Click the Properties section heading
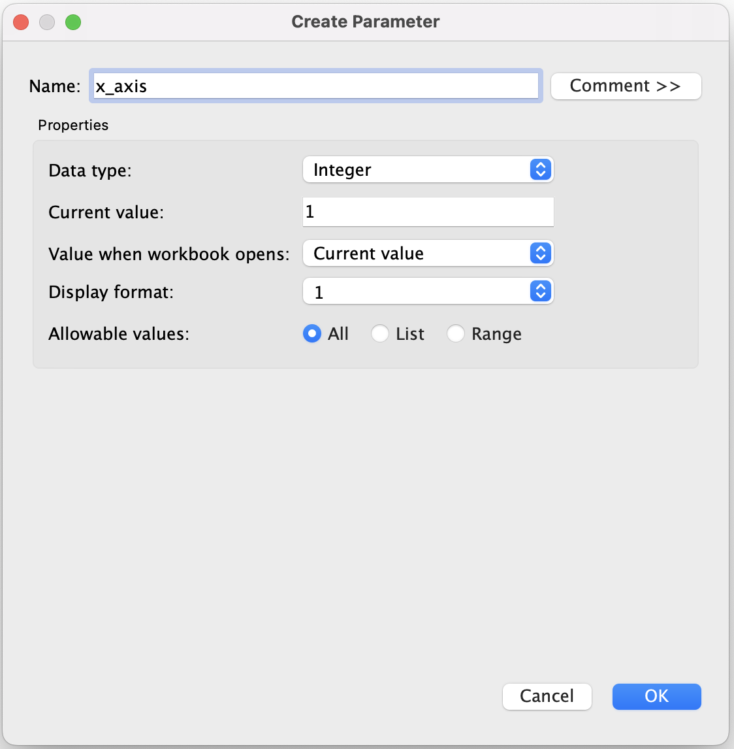Image resolution: width=734 pixels, height=749 pixels. [x=73, y=125]
